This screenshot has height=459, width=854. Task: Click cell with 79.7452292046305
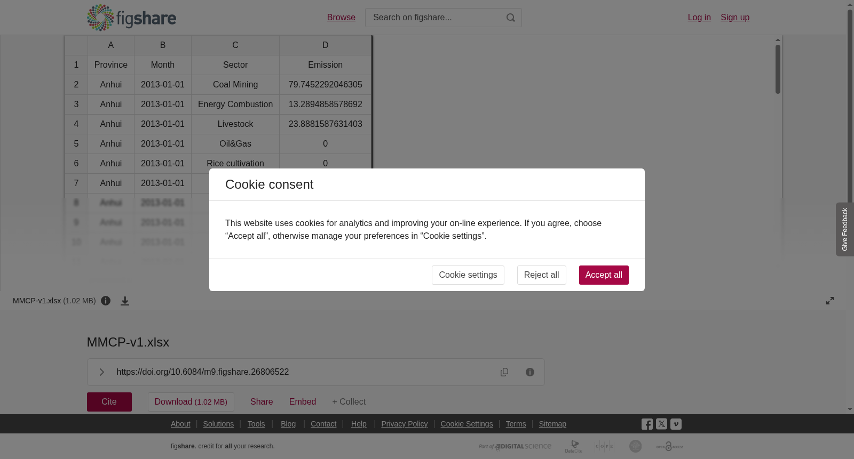point(326,85)
